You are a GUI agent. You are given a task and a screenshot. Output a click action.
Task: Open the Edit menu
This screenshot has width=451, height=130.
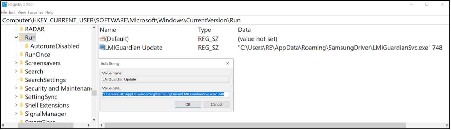12,12
